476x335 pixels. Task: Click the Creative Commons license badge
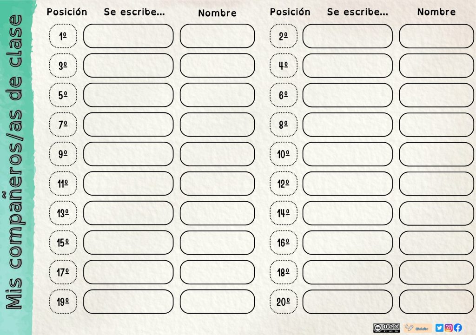[386, 328]
